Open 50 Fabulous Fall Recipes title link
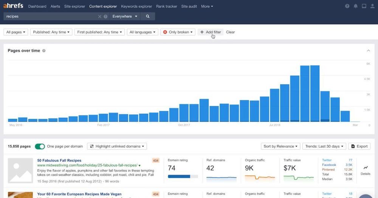Viewport: 378px width, 198px height. point(59,160)
